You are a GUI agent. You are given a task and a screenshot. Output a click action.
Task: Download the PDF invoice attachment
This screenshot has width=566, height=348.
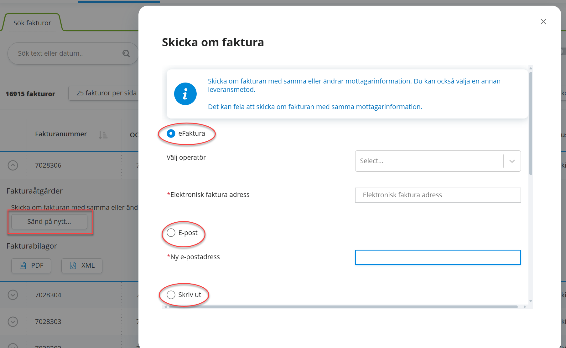click(31, 265)
